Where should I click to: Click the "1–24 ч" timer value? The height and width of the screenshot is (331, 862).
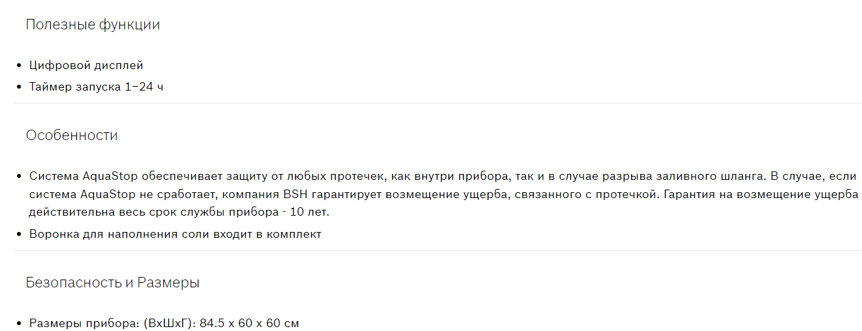(144, 87)
